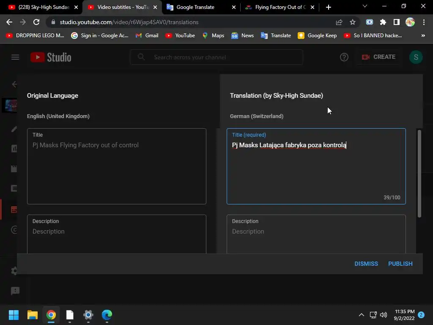Open the clock and date panel
Image resolution: width=433 pixels, height=325 pixels.
[404, 315]
